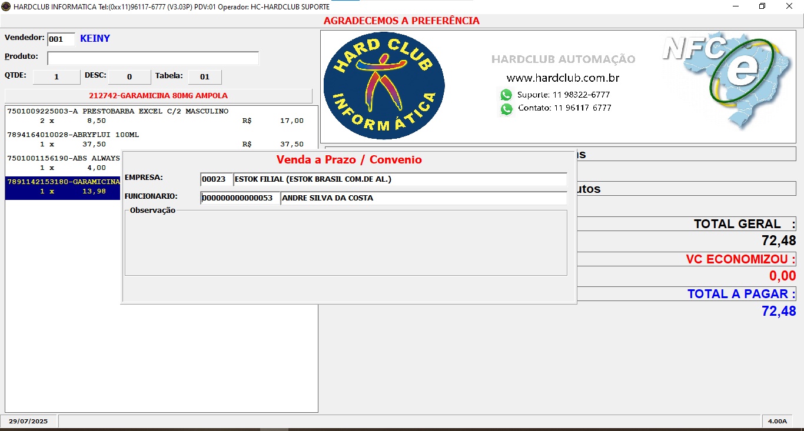Click the Tabela 01 box
This screenshot has height=431, width=804.
pos(205,77)
